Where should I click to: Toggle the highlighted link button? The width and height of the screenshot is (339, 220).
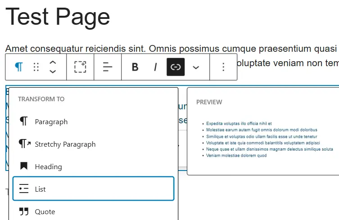tap(176, 67)
